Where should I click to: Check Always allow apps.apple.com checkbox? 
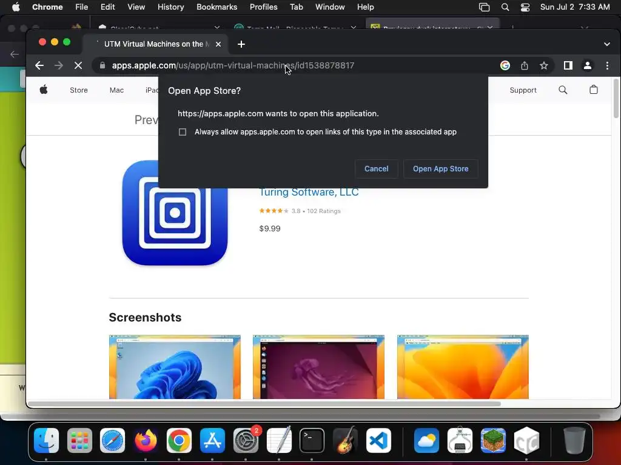tap(183, 132)
